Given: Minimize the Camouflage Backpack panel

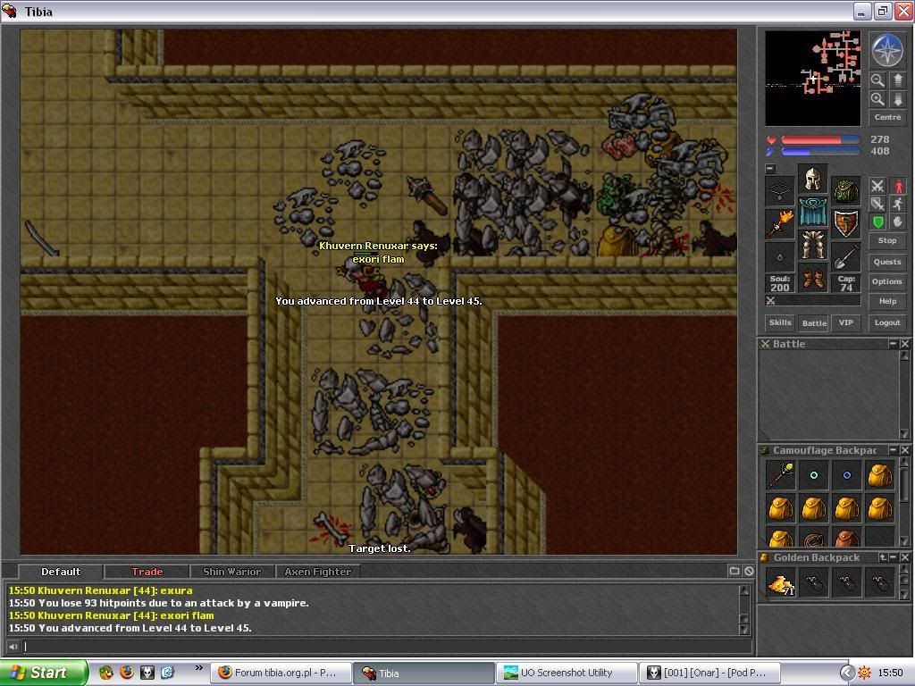Looking at the screenshot, I should coord(893,450).
